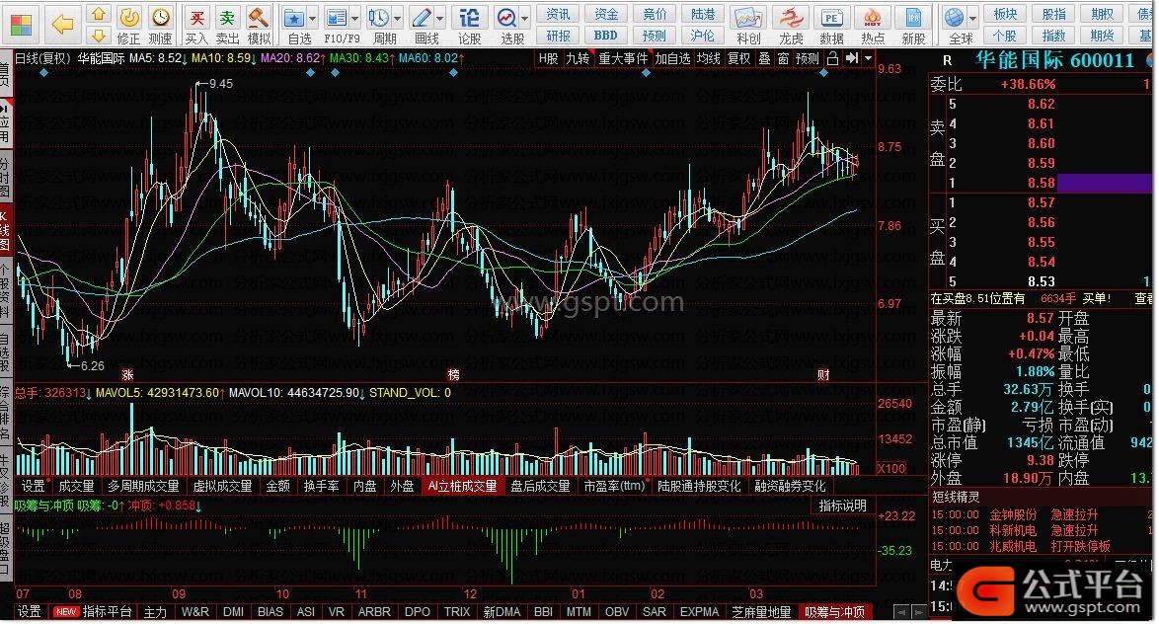
Task: Switch to the BIAS indicator tab
Action: tap(270, 612)
